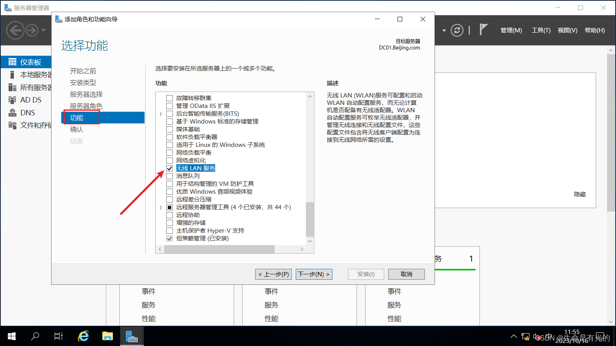
Task: Uncheck 无线 LAN 服务 feature
Action: click(169, 168)
